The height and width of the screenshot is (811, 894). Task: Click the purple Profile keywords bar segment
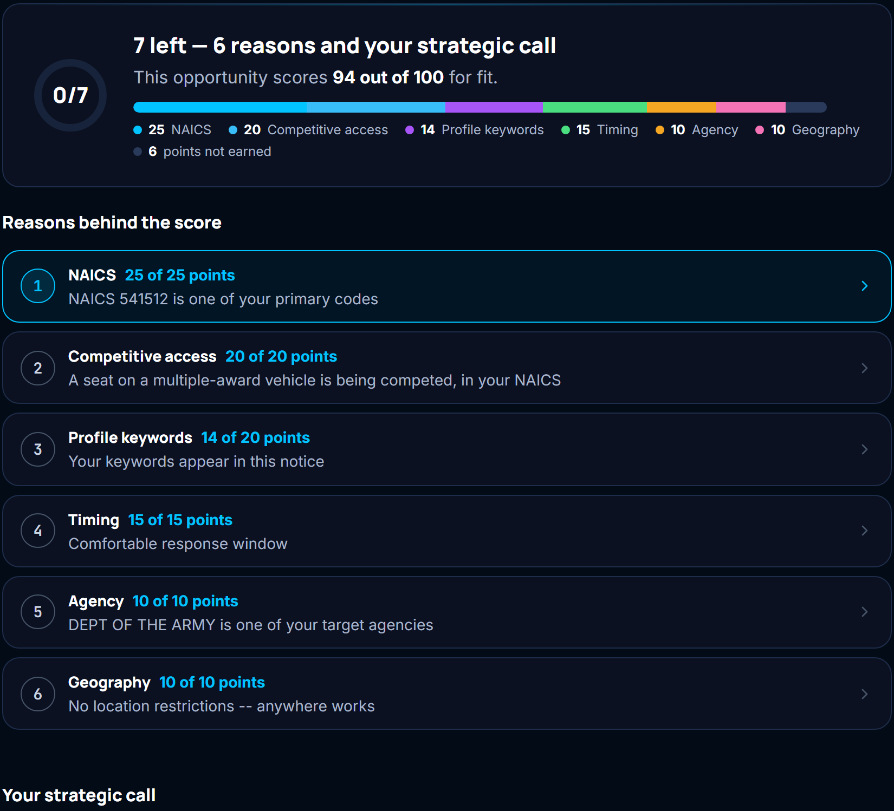tap(494, 107)
